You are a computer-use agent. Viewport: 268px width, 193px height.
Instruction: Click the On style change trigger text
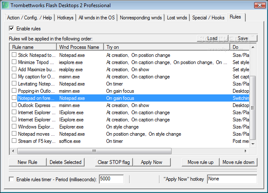point(122,127)
